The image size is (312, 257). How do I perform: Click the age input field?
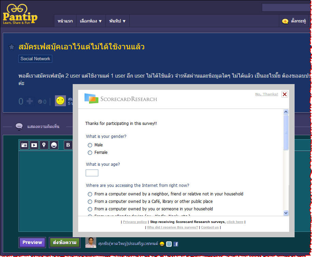coord(92,173)
